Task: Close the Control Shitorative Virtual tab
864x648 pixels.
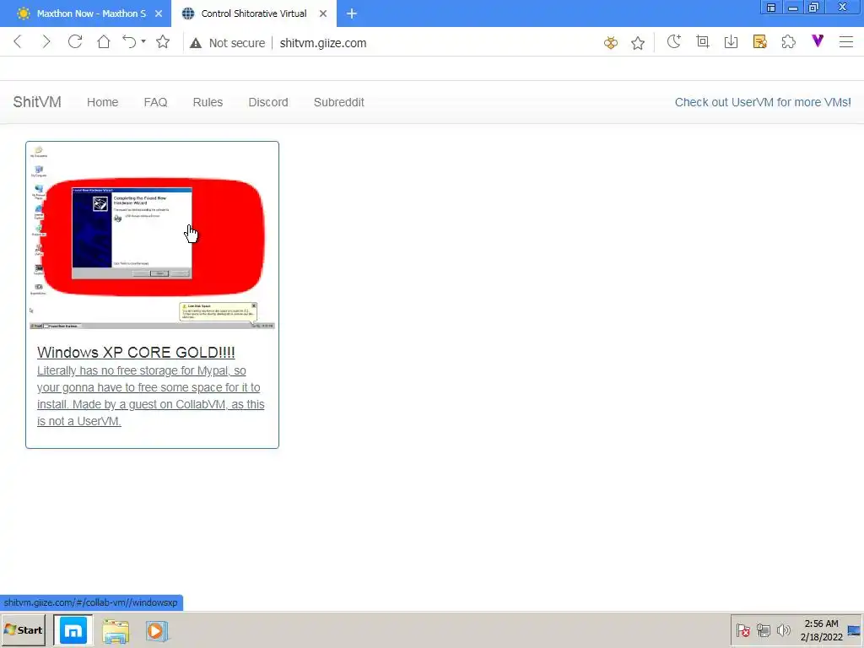Action: point(323,13)
